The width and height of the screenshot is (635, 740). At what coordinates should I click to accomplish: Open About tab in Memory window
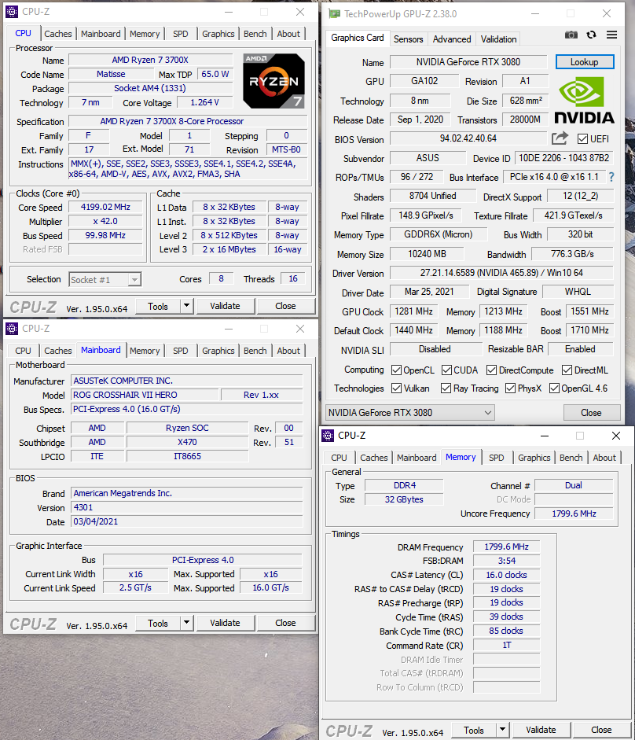click(604, 458)
